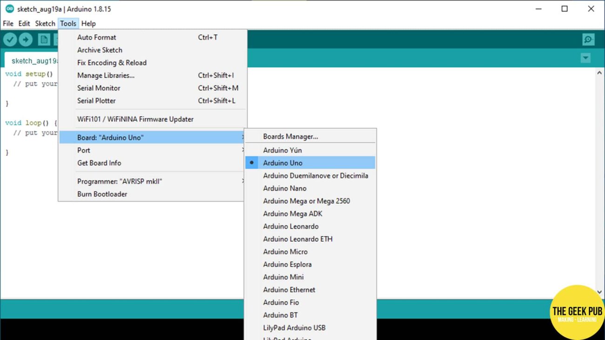Expand the Programmer submenu

pos(119,181)
